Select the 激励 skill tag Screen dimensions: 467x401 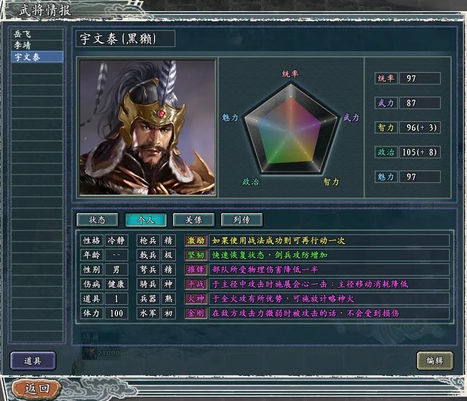tap(195, 240)
